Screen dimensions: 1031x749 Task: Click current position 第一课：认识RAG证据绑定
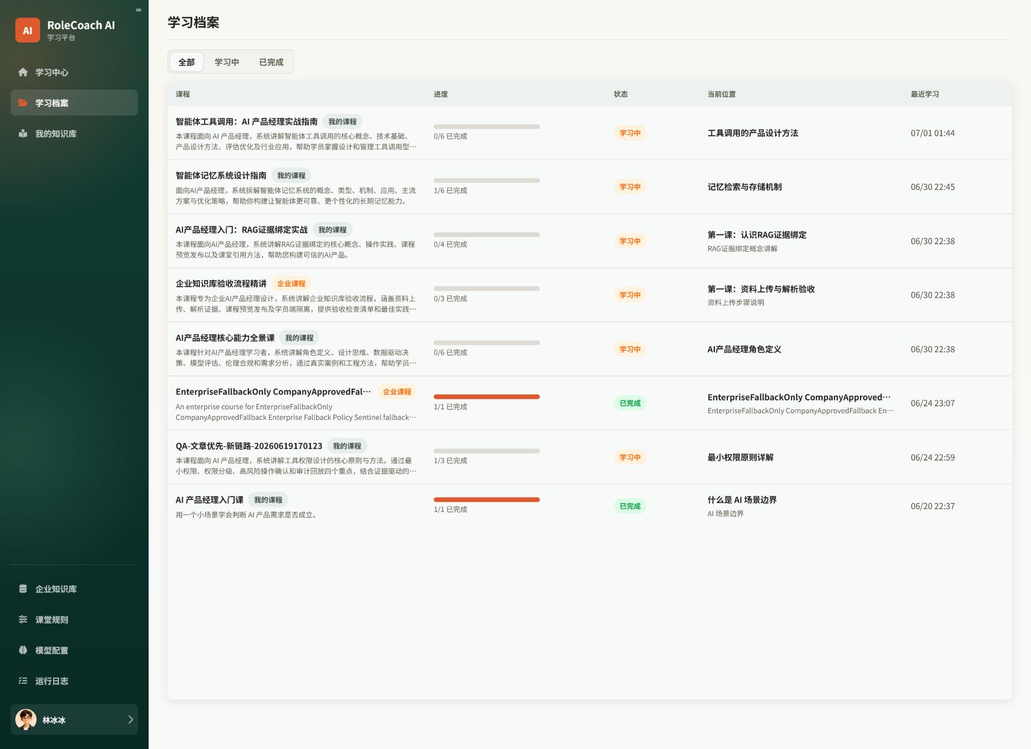click(757, 235)
